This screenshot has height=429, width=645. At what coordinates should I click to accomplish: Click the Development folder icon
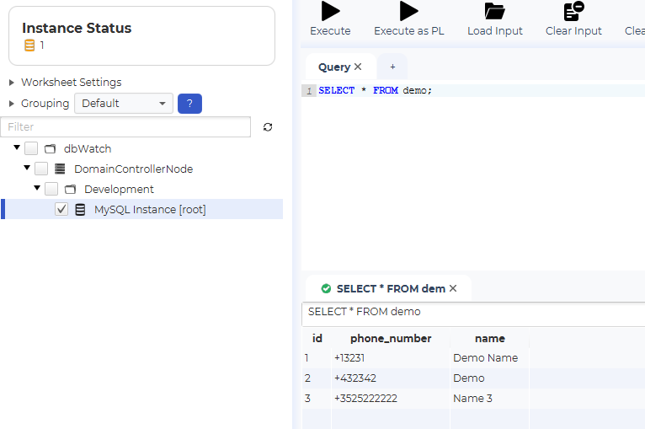click(x=71, y=190)
